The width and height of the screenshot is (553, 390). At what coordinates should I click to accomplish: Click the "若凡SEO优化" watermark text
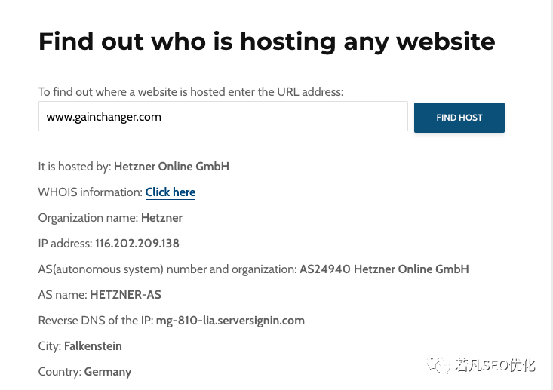click(494, 366)
